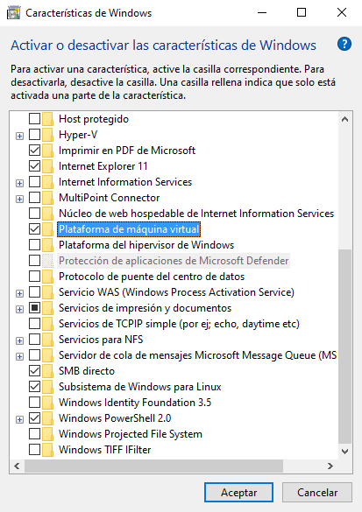Expand Servicios de impresión y documentos node
This screenshot has height=512, width=362.
tap(19, 309)
